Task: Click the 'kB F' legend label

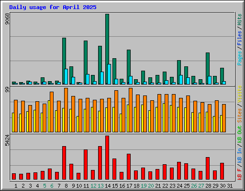Action: click(x=240, y=174)
